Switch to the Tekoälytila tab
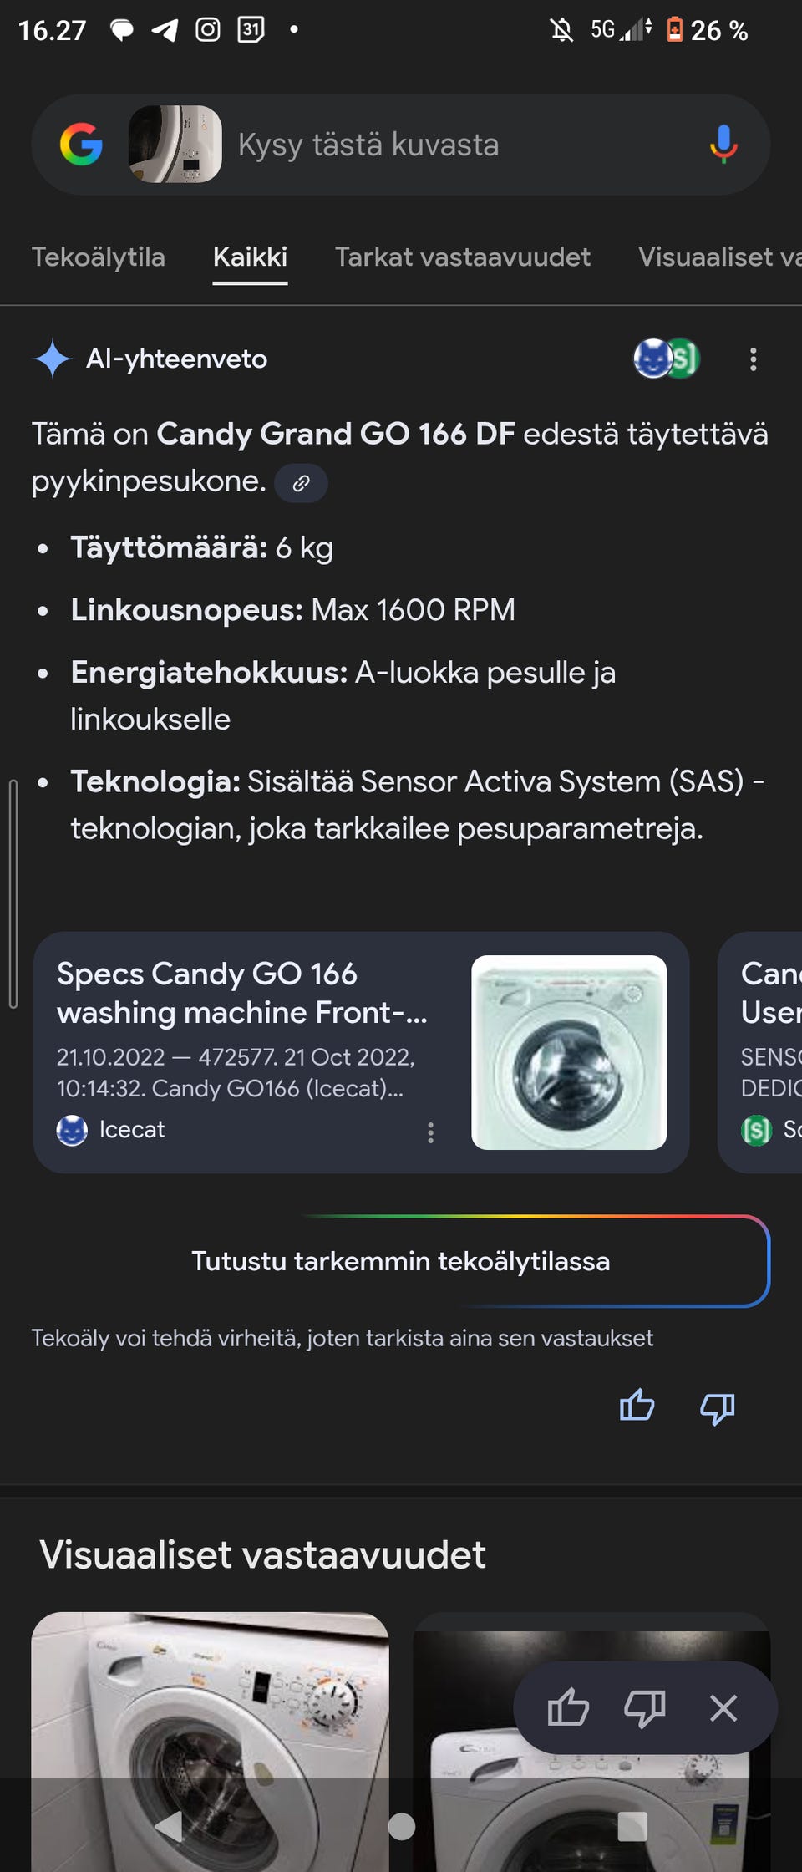The width and height of the screenshot is (802, 1872). (99, 257)
